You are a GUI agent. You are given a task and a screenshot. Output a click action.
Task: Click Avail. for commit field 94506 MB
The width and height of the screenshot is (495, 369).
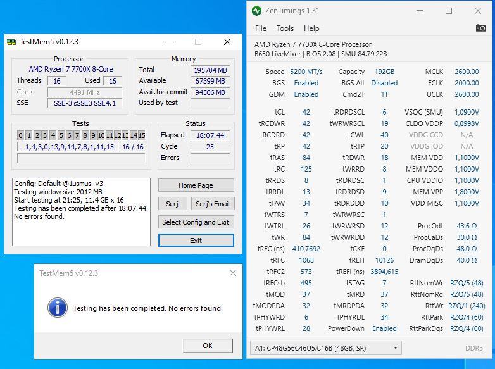click(x=210, y=92)
